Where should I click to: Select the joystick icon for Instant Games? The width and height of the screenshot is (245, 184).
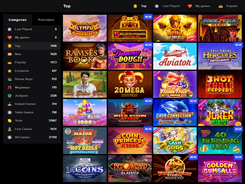pos(9,104)
